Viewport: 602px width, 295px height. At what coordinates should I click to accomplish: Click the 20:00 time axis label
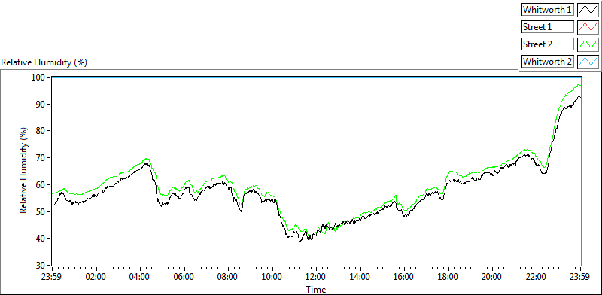(492, 276)
